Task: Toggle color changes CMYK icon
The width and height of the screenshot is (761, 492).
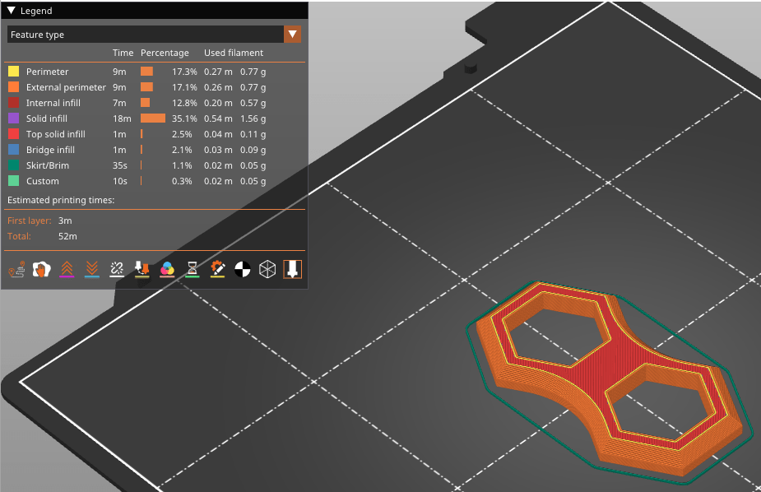Action: point(167,269)
